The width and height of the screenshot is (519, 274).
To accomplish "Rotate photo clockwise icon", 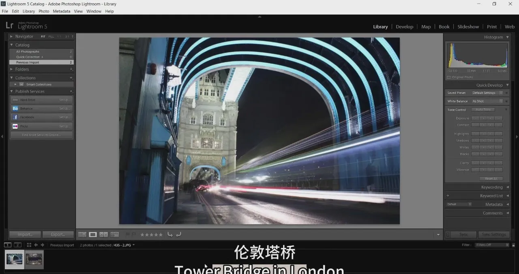I will pos(178,234).
